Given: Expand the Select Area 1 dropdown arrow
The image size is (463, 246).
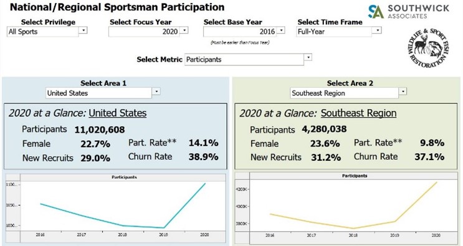Looking at the screenshot, I should pyautogui.click(x=156, y=92).
